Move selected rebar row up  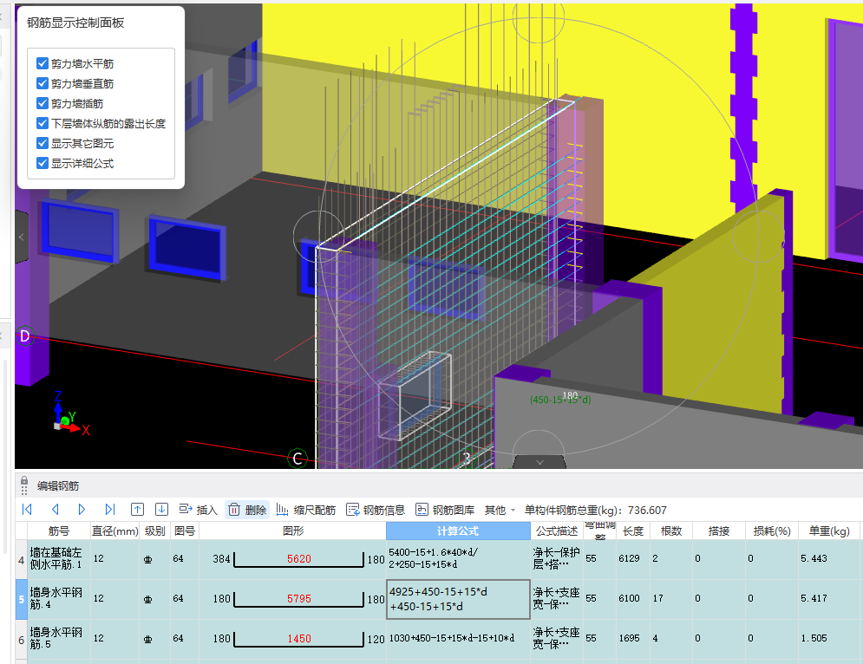point(137,510)
